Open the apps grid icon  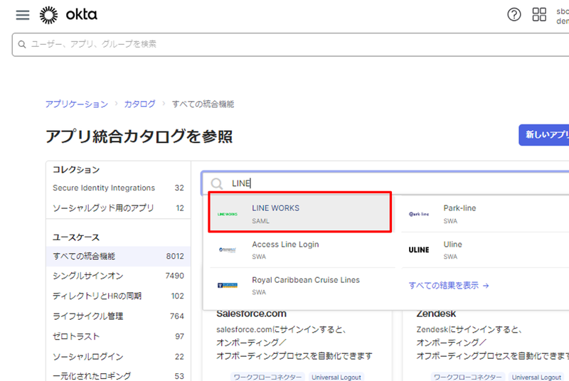pyautogui.click(x=539, y=15)
